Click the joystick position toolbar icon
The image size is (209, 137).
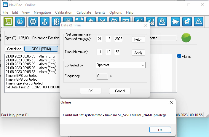[x=45, y=22]
